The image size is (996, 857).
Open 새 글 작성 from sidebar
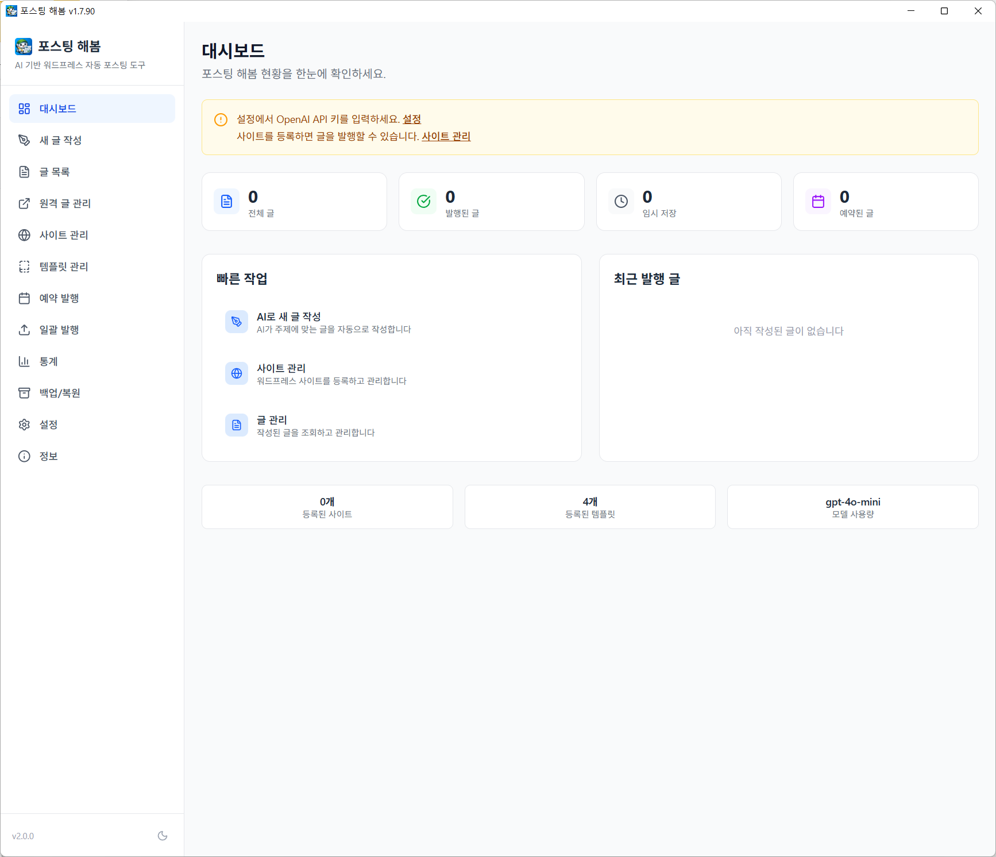click(60, 140)
